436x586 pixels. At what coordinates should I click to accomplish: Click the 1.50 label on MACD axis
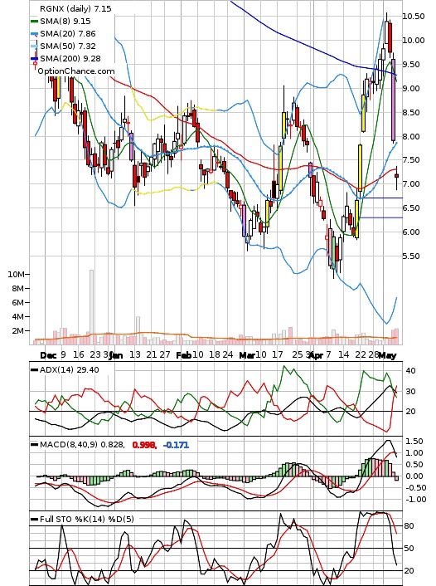pos(414,442)
